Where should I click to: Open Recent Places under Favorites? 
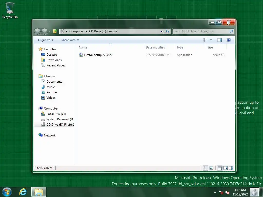tap(55, 65)
